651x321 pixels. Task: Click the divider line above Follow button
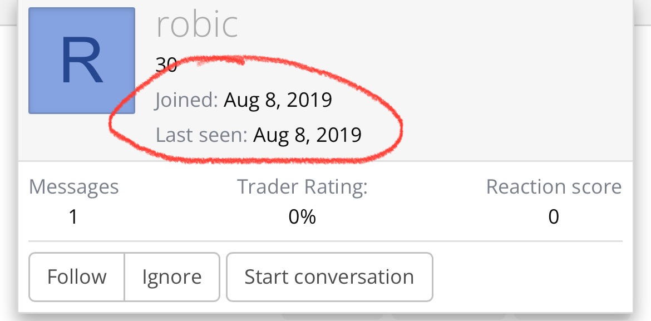coord(325,241)
